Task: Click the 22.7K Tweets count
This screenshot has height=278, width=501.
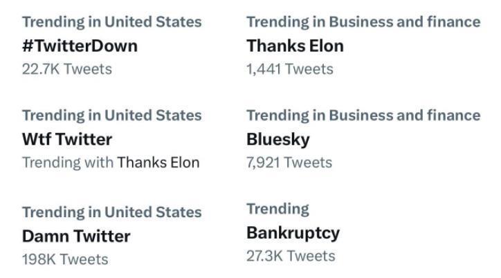Action: click(67, 69)
